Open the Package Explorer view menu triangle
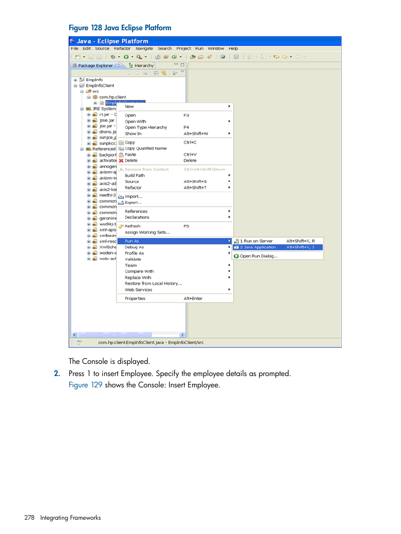401x534 pixels. (182, 72)
